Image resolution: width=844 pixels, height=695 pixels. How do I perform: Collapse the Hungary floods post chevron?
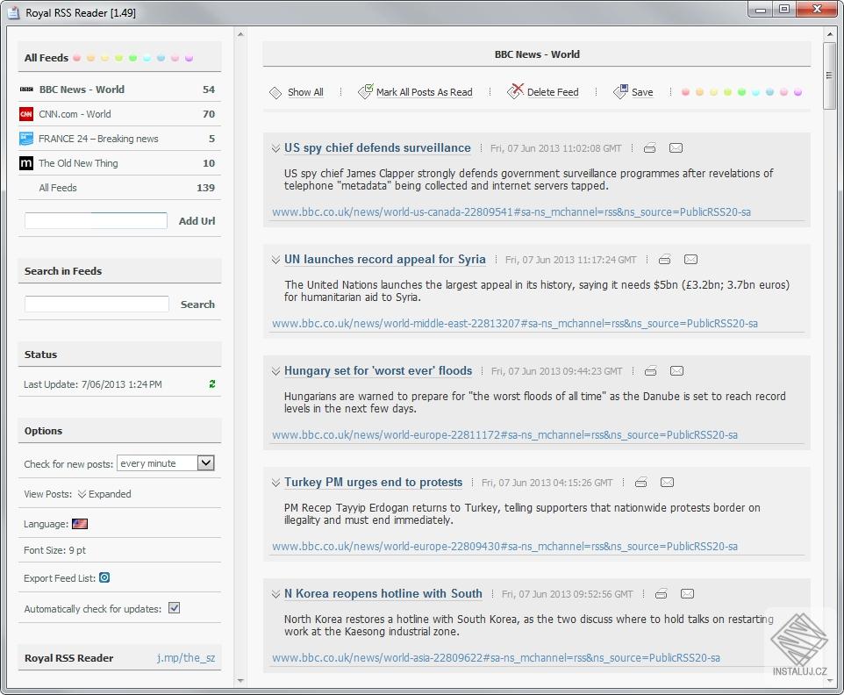point(275,371)
